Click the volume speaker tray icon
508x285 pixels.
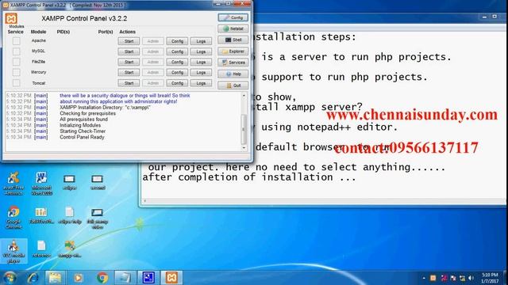pyautogui.click(x=471, y=278)
